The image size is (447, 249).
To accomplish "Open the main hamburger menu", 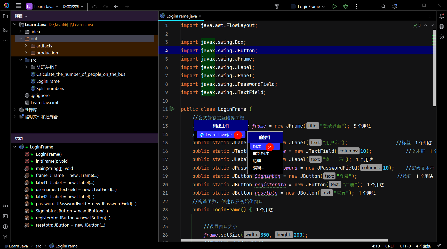I will coord(19,6).
